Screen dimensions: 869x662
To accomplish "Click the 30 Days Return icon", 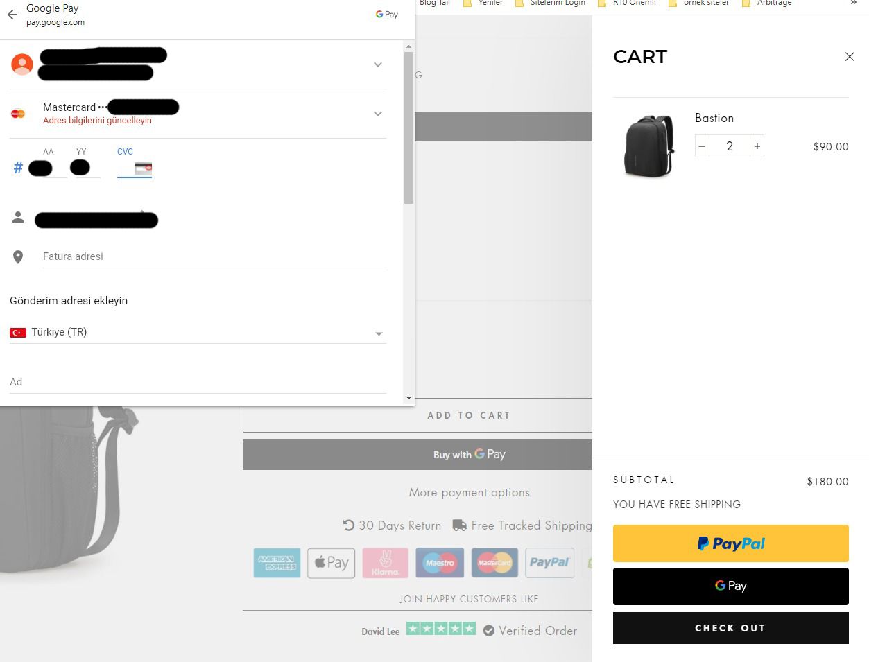I will [x=349, y=525].
